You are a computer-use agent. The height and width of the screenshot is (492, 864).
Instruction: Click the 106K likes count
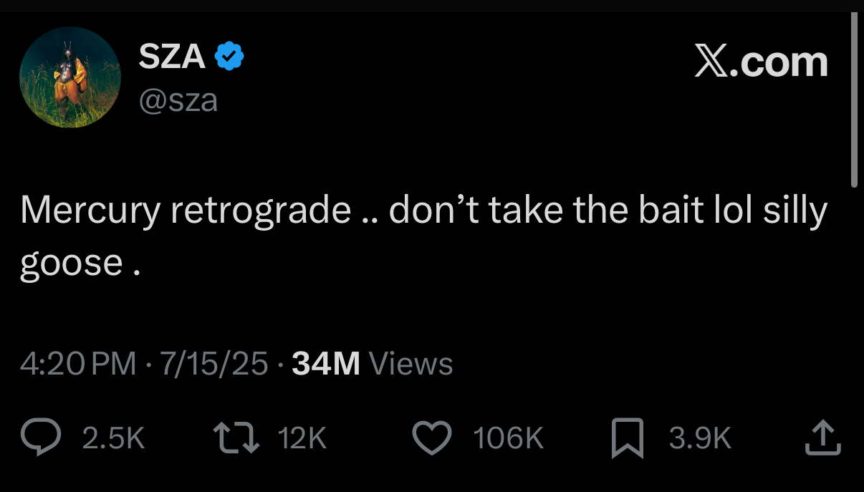(x=509, y=438)
